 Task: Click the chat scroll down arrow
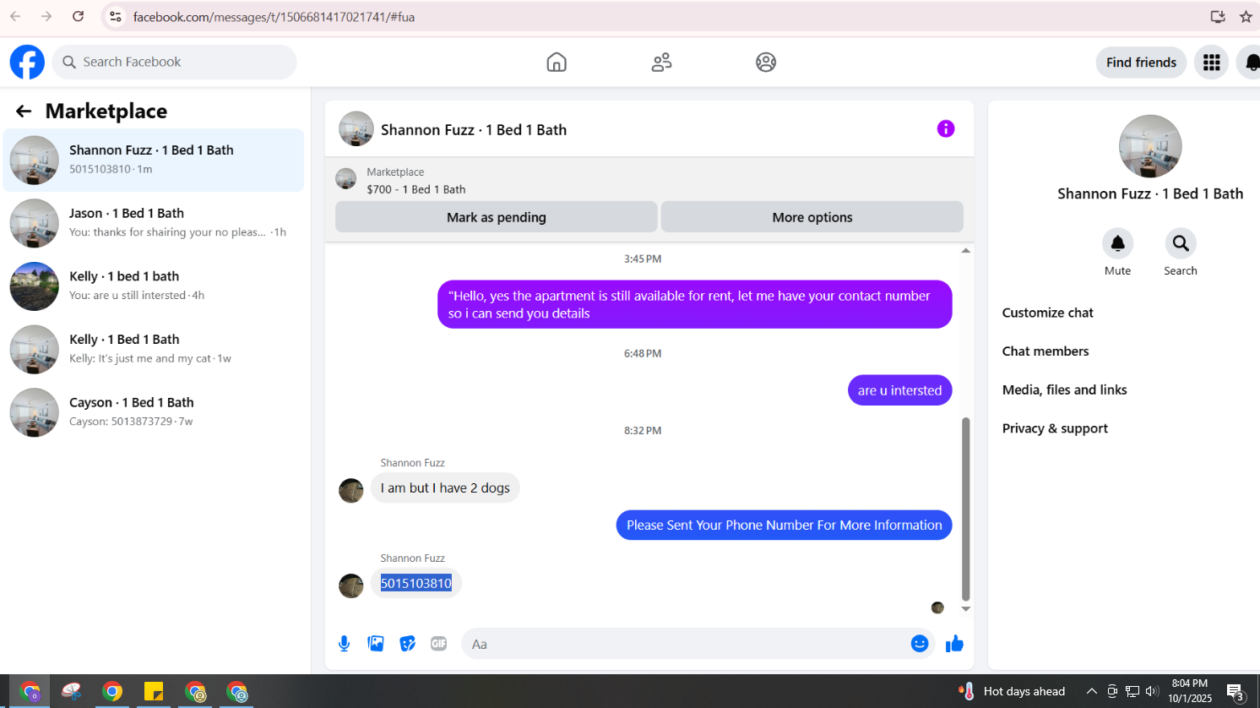[x=965, y=608]
